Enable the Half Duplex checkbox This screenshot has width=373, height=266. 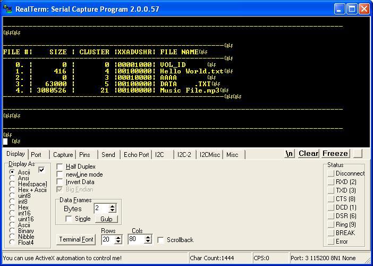coord(60,167)
